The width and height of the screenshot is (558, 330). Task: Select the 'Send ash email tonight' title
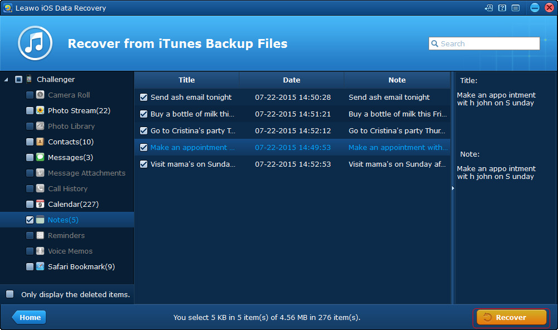[x=191, y=97]
